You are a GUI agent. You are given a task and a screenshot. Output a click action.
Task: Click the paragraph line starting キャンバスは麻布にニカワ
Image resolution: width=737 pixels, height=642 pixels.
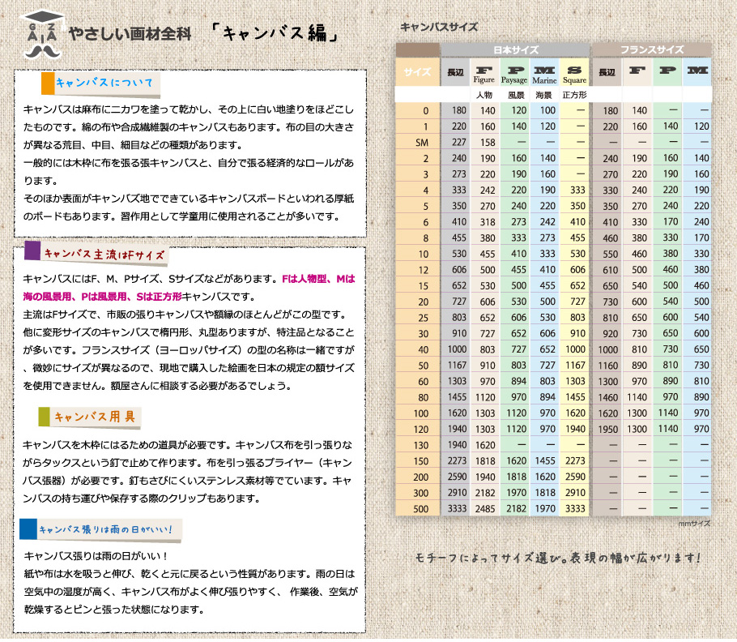189,109
